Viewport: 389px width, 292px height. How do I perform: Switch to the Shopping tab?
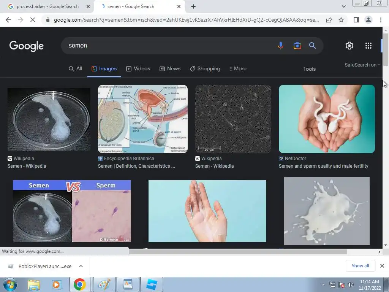coord(205,69)
